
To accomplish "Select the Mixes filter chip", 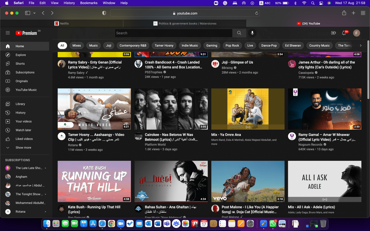I will [77, 45].
